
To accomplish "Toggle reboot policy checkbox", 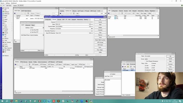I will (x=152, y=64).
